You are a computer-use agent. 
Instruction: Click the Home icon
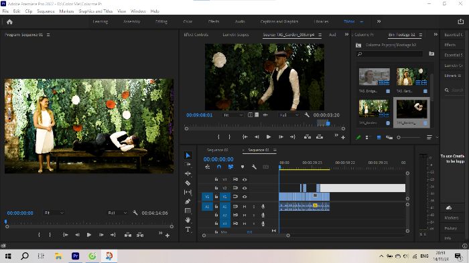9,22
